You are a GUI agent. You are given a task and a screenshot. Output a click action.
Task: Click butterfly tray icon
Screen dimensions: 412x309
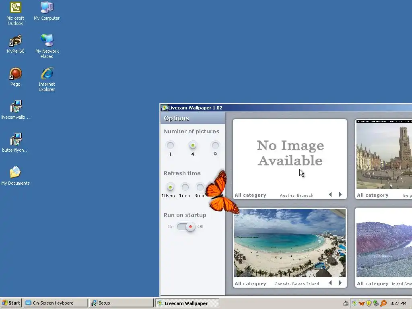click(362, 303)
